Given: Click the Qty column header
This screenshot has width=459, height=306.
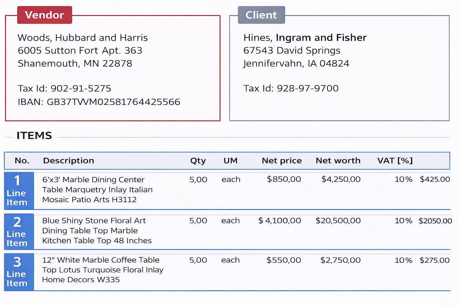Looking at the screenshot, I should pos(198,161).
